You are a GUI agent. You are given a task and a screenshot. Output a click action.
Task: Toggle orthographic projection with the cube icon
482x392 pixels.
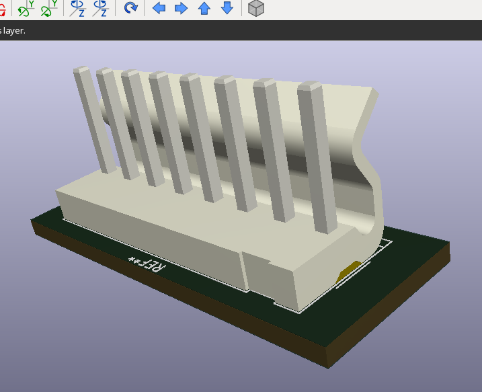point(256,8)
